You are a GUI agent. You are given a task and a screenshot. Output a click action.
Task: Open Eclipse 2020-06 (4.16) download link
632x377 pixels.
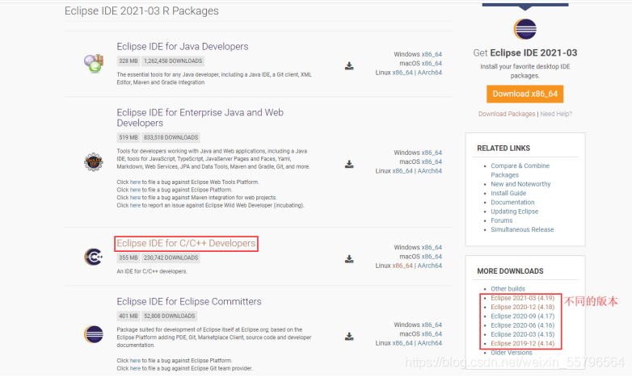[x=522, y=325]
